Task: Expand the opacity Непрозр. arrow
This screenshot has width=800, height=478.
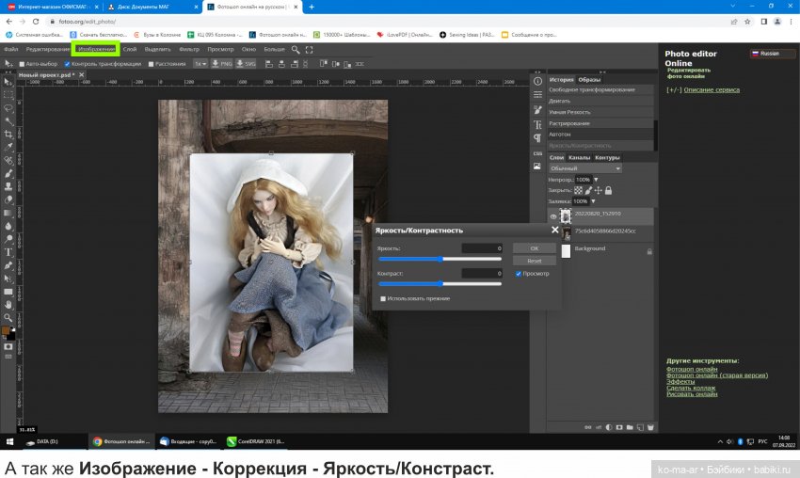Action: (596, 180)
